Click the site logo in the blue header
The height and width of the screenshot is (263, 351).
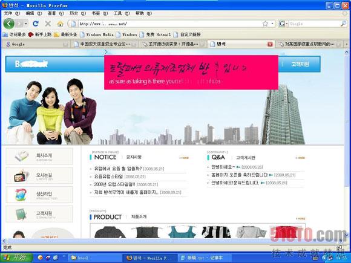tap(31, 64)
